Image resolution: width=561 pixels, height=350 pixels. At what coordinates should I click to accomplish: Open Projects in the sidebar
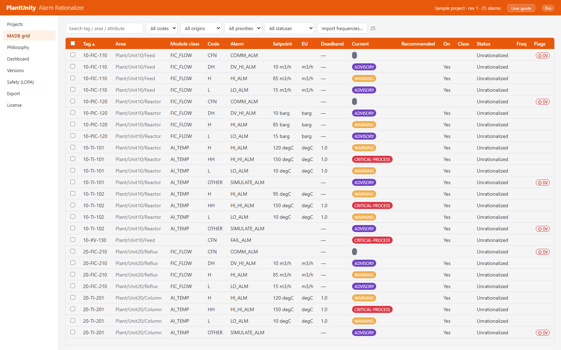click(x=29, y=24)
